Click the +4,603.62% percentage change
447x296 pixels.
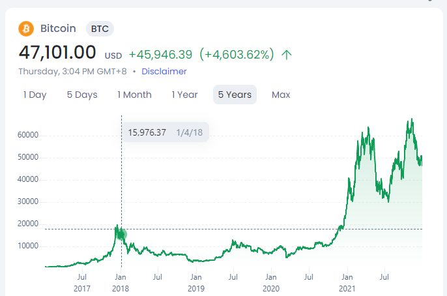(237, 55)
